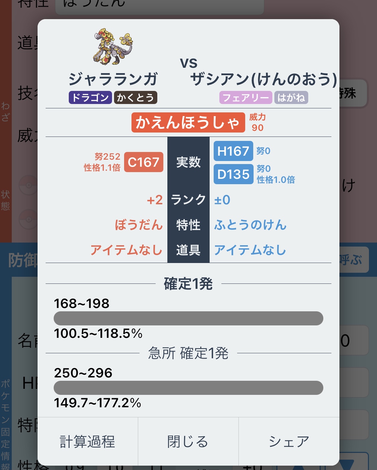377x470 pixels.
Task: Tap the ドラゴン type badge
Action: pos(90,98)
